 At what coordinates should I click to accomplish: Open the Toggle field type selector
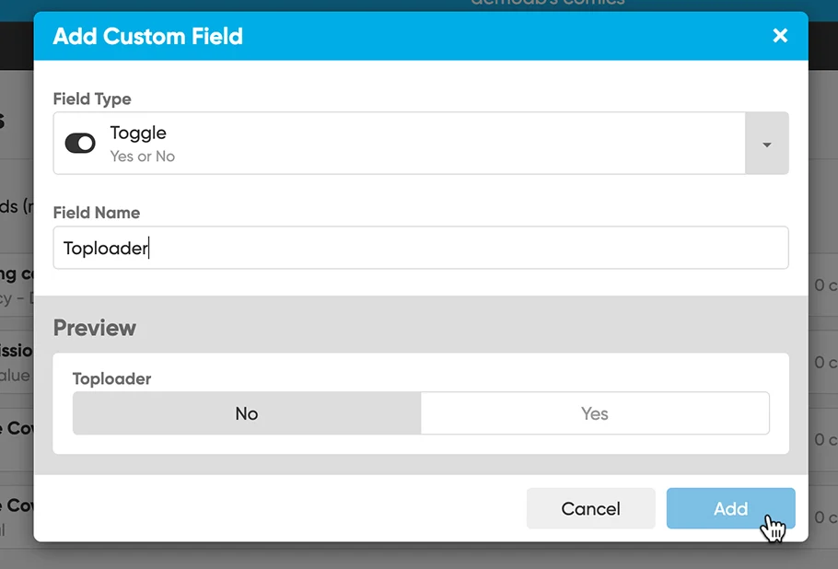tap(398, 144)
